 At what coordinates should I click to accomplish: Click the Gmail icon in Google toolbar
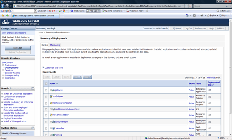point(54,11)
